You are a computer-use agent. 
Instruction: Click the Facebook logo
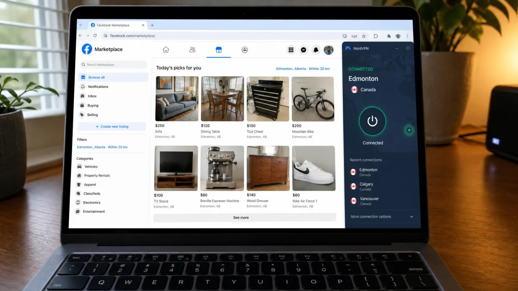tap(87, 49)
